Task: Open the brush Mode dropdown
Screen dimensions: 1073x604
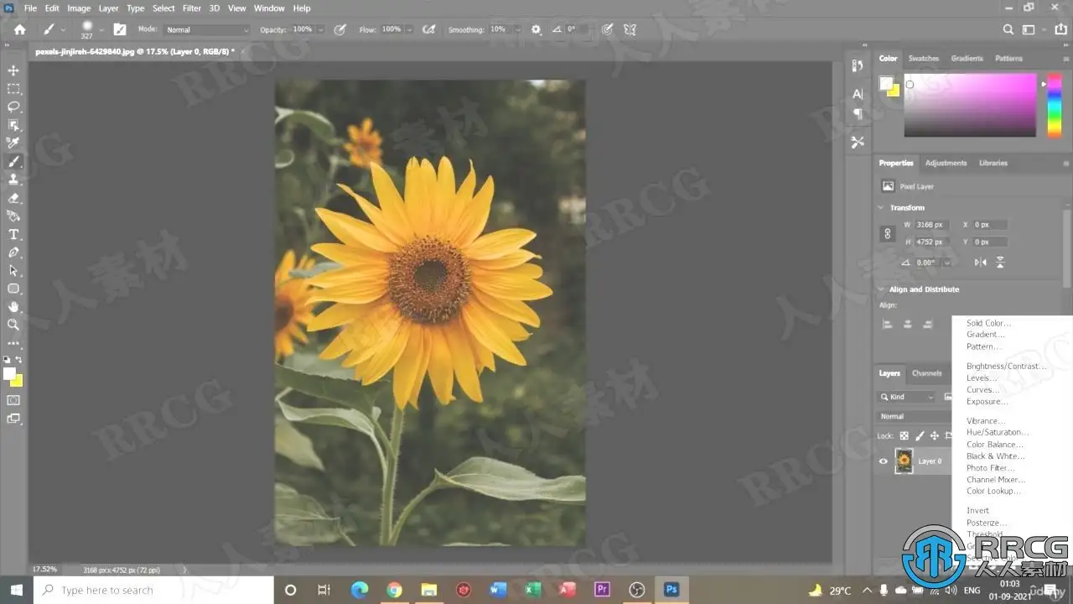Action: 206,30
